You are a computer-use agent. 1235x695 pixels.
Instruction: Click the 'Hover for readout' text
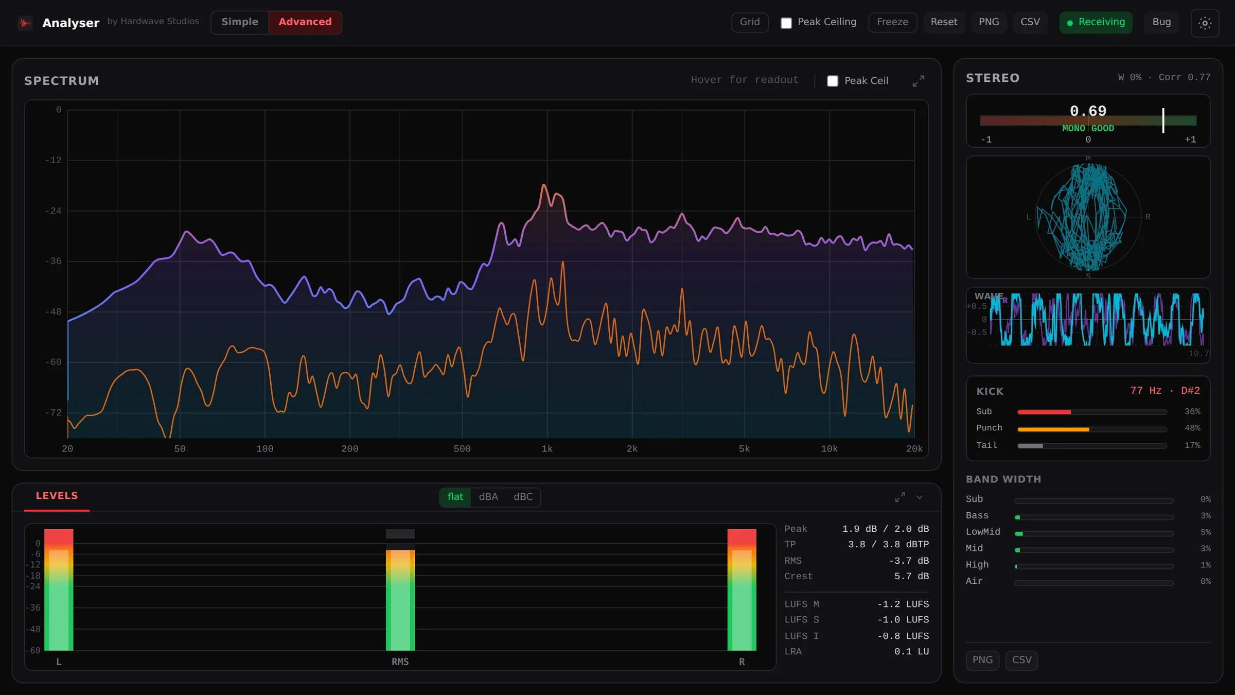tap(745, 80)
